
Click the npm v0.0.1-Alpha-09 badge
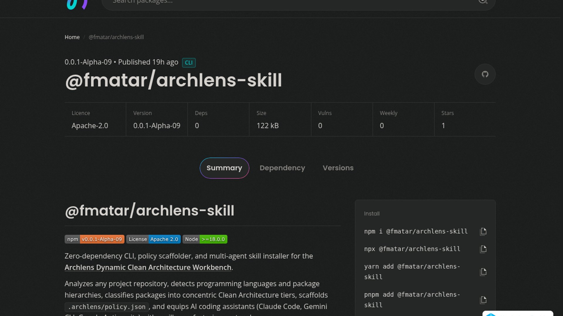click(x=94, y=239)
